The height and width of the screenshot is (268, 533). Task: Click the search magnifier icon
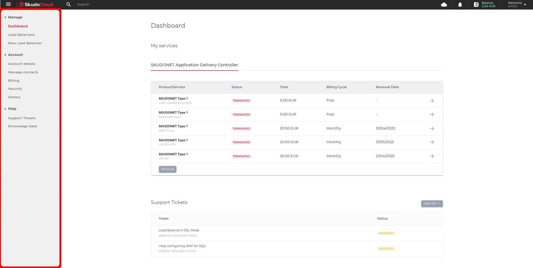(69, 4)
